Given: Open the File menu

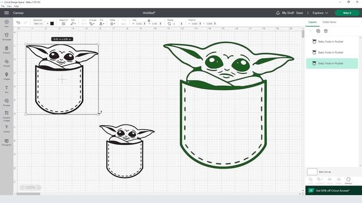Looking at the screenshot, I should (x=3, y=6).
